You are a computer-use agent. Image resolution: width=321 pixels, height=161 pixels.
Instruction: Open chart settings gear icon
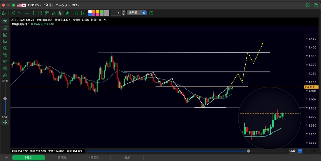pyautogui.click(x=308, y=5)
